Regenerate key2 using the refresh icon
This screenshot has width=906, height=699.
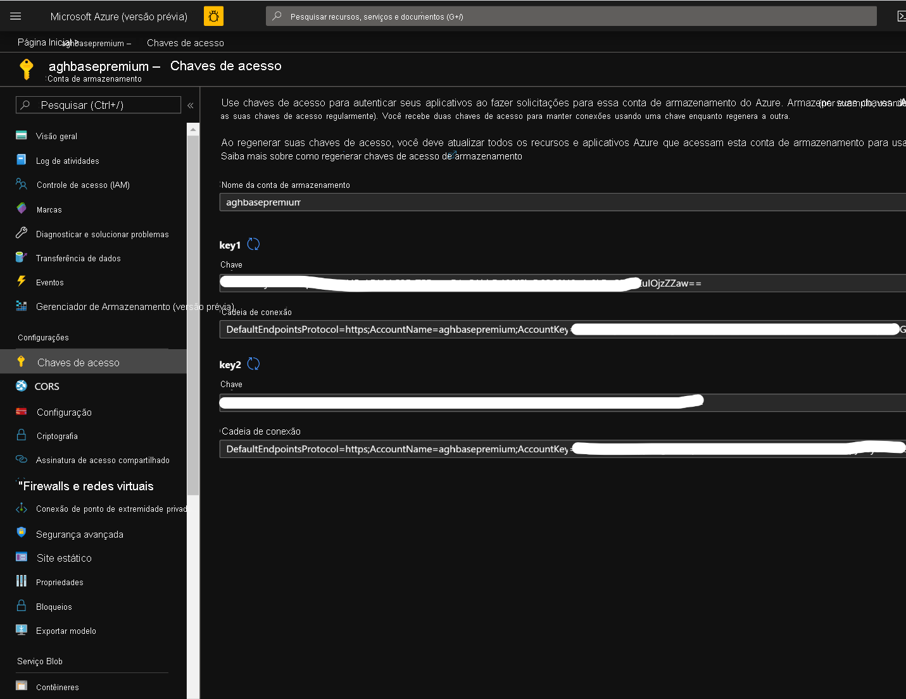click(253, 364)
